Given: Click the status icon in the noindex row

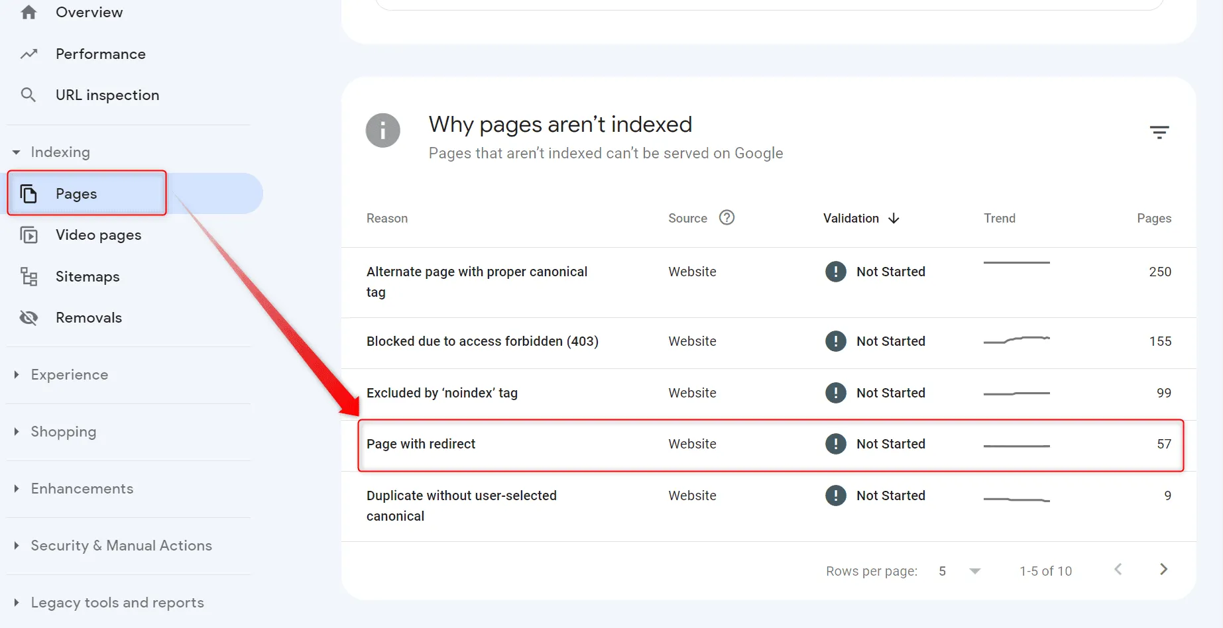Looking at the screenshot, I should point(836,393).
